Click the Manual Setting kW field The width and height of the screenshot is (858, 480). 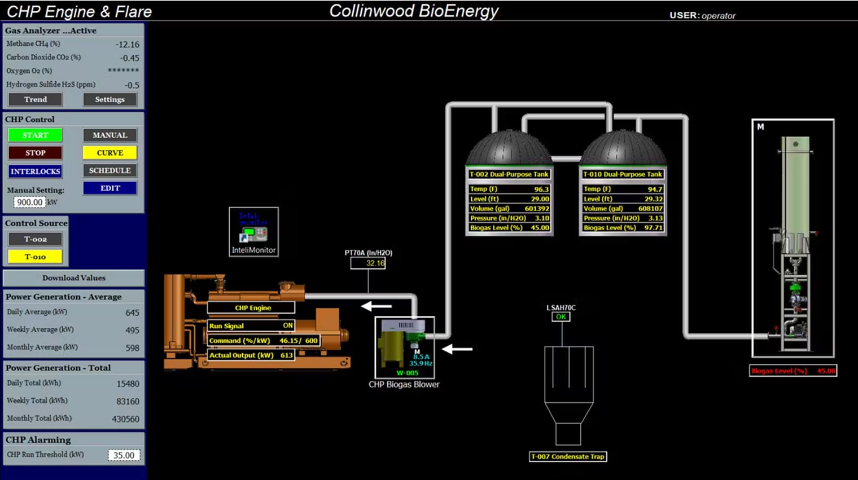coord(29,202)
